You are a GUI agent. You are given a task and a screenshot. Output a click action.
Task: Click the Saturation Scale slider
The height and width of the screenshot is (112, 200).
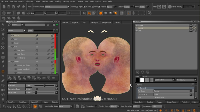37,89
